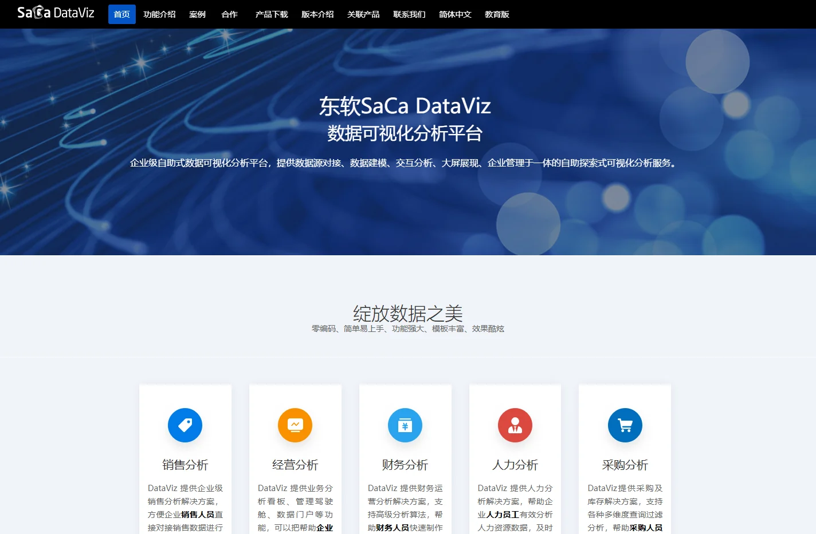Click the red 人力分析 person icon

[515, 425]
